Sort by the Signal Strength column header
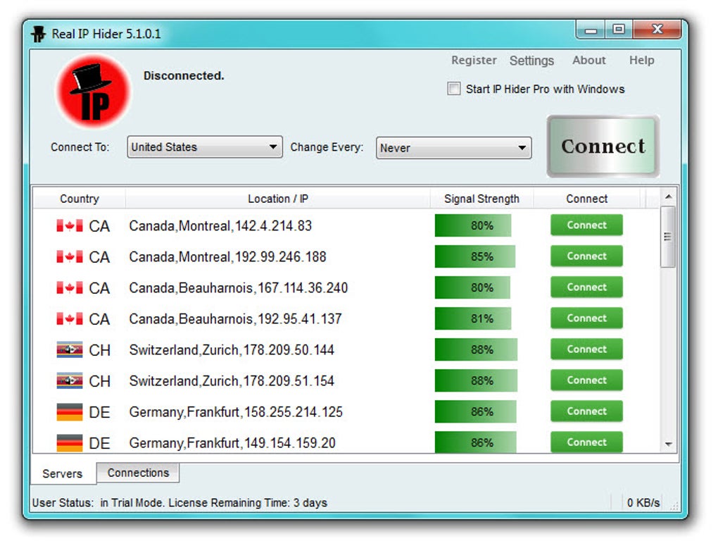The height and width of the screenshot is (546, 718). 481,199
